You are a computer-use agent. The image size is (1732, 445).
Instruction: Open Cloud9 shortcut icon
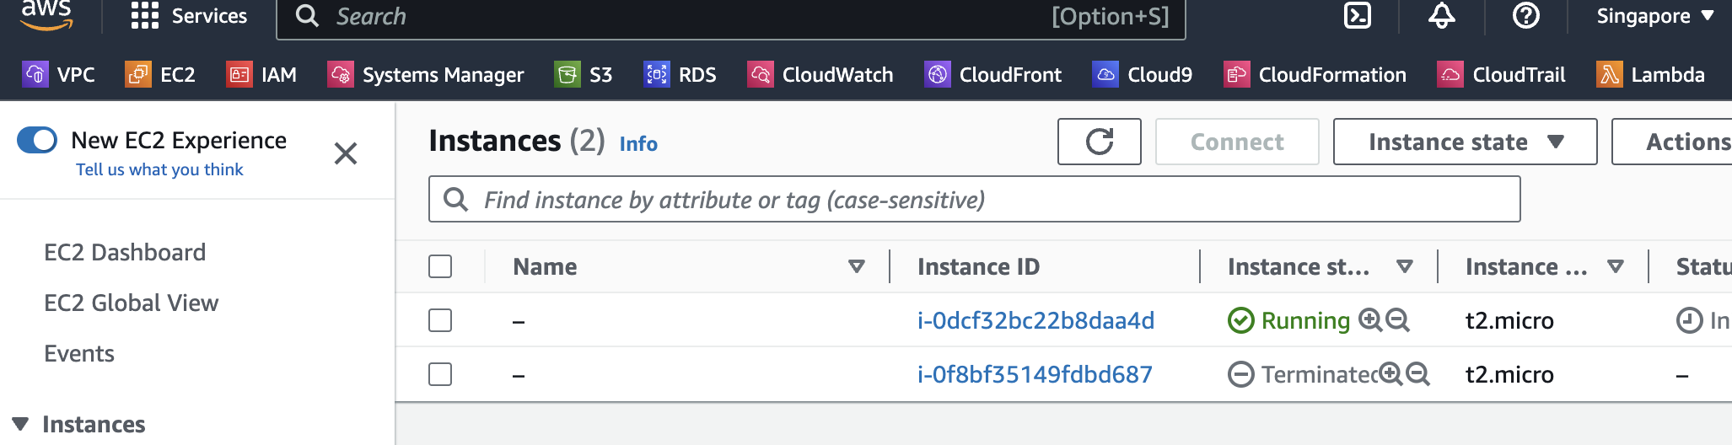tap(1105, 74)
